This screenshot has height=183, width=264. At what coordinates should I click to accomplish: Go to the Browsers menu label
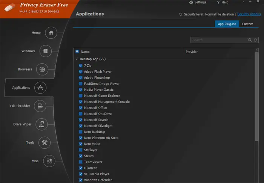pyautogui.click(x=25, y=69)
